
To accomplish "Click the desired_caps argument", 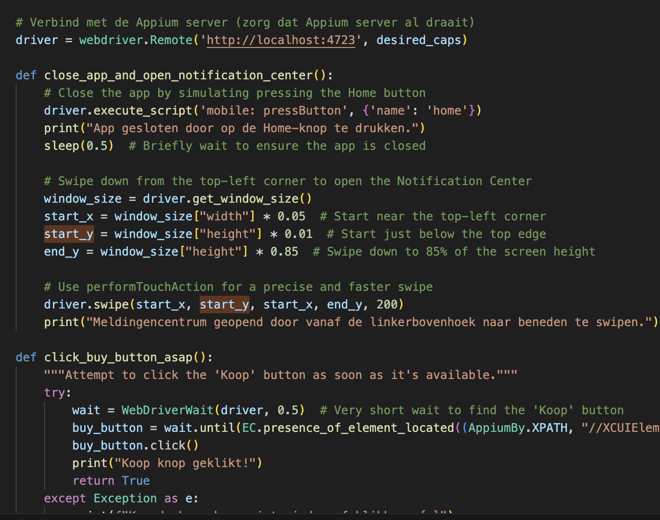I will (419, 40).
